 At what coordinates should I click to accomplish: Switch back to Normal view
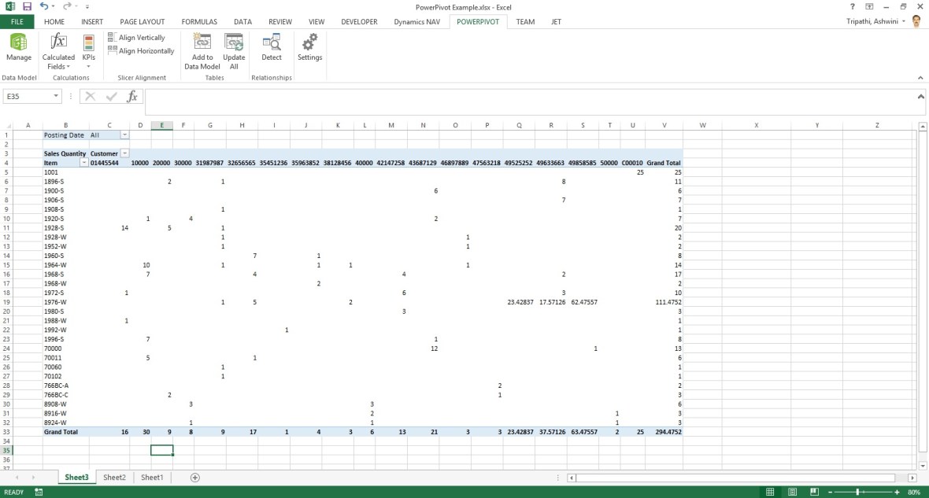pyautogui.click(x=768, y=491)
